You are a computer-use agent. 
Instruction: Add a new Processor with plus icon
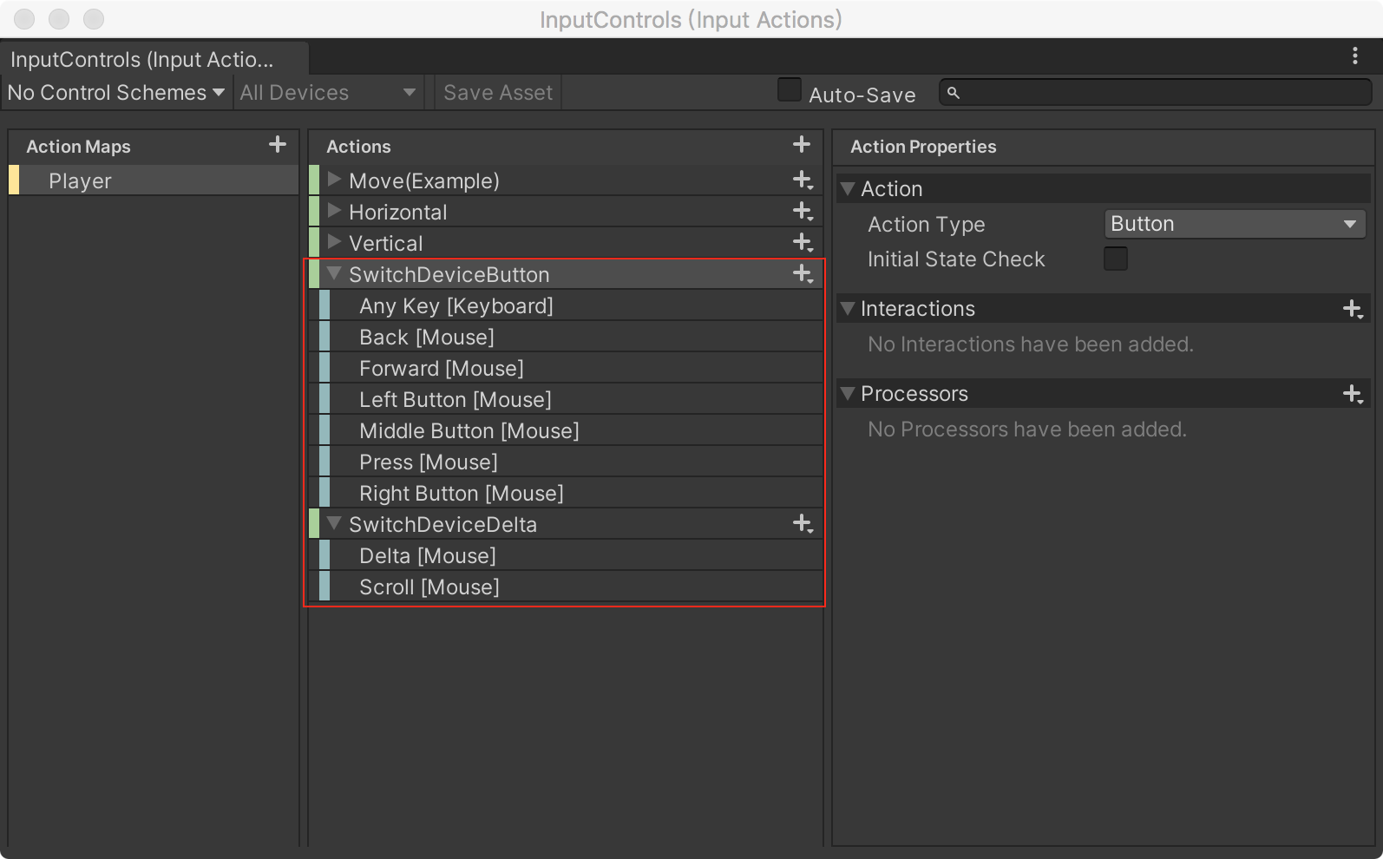tap(1352, 394)
